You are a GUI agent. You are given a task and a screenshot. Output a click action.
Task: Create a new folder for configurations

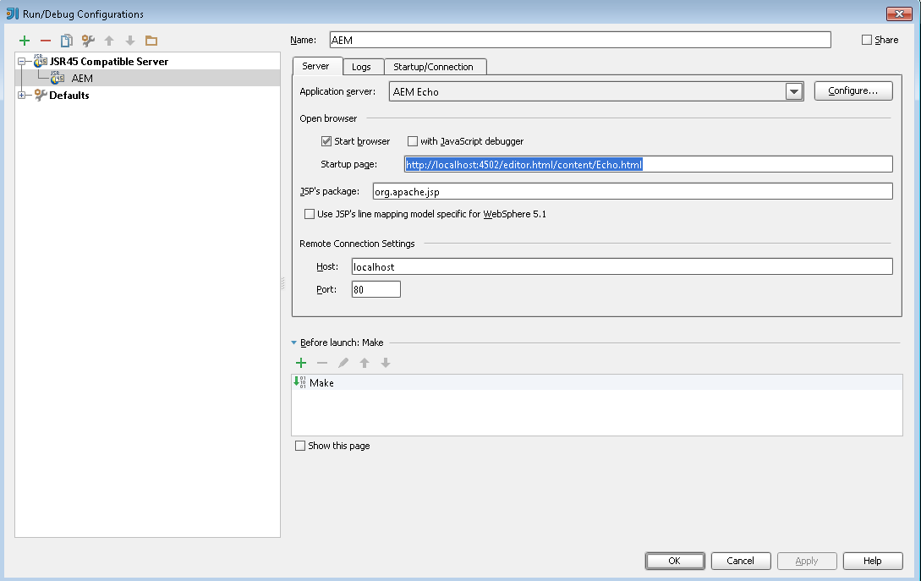[x=151, y=41]
